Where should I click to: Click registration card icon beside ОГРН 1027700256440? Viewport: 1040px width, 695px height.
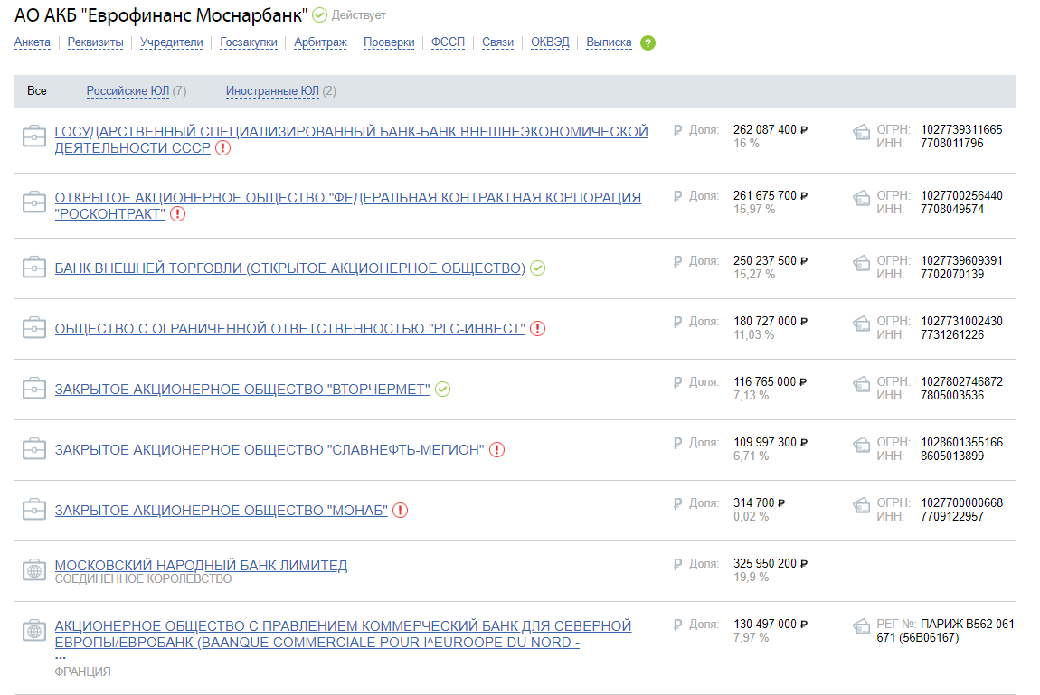pyautogui.click(x=861, y=198)
